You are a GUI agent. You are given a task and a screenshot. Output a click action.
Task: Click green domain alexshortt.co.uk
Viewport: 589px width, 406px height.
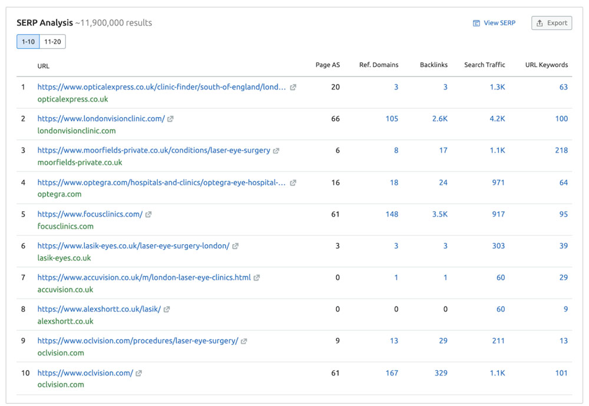[x=65, y=321]
